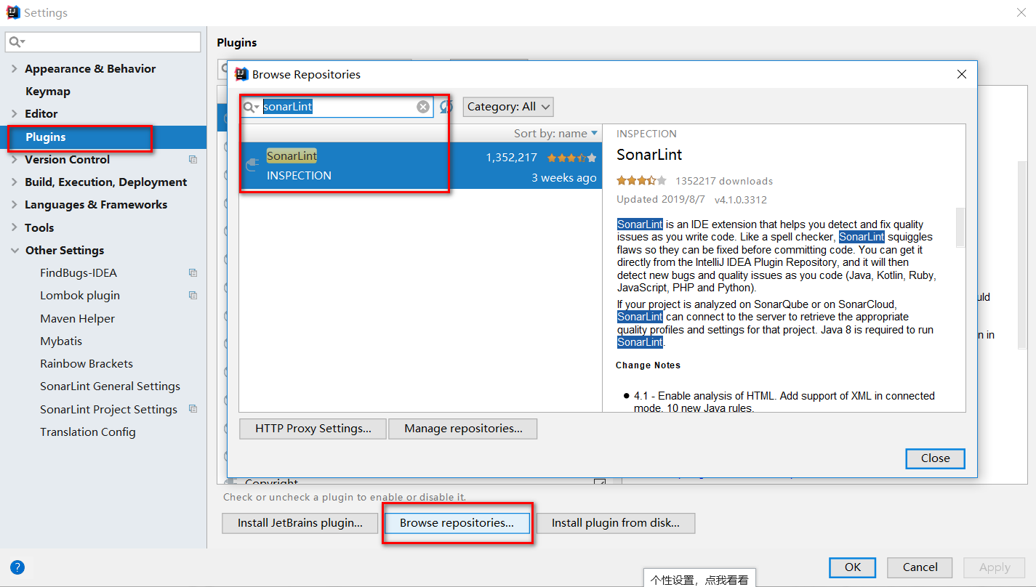This screenshot has height=587, width=1036.
Task: Open Rainbow Brackets settings page
Action: tap(87, 364)
